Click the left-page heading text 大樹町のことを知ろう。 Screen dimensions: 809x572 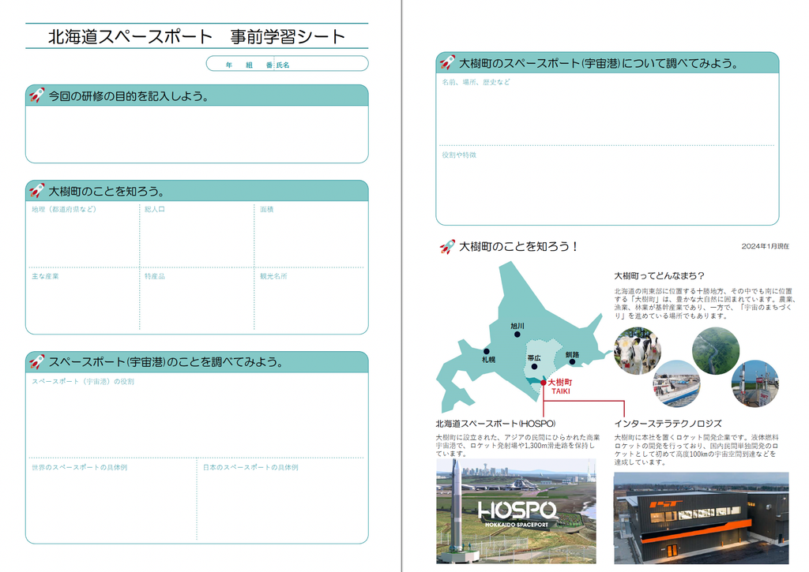click(107, 191)
